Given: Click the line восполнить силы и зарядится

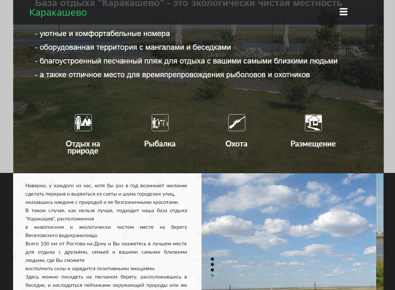Looking at the screenshot, I should click(90, 269).
